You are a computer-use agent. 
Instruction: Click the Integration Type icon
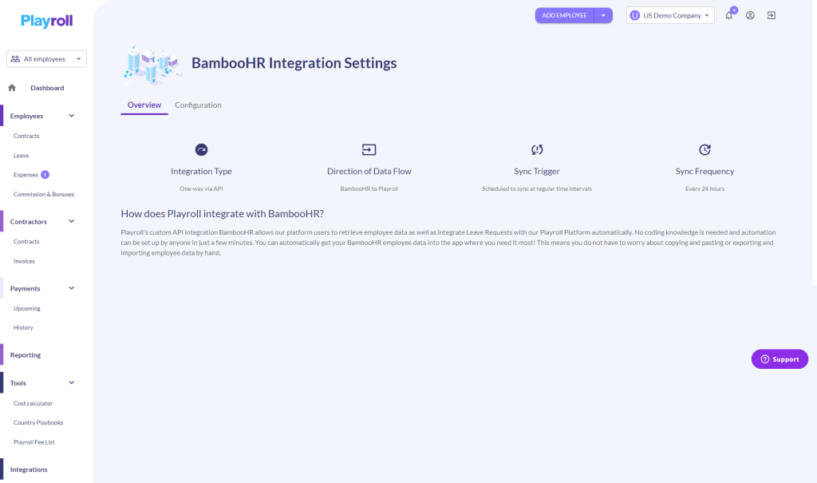(x=201, y=149)
